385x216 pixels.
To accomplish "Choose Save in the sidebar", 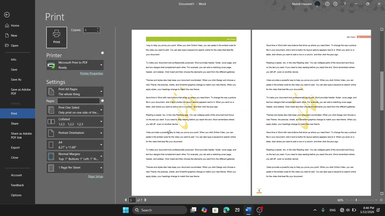I will pos(17,70).
